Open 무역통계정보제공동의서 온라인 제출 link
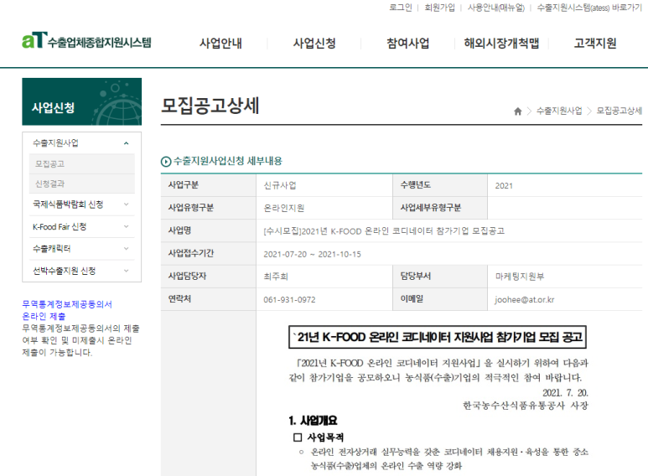The image size is (648, 476). 67,310
